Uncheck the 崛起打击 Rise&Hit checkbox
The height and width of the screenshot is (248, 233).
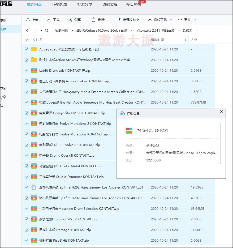click(x=27, y=240)
